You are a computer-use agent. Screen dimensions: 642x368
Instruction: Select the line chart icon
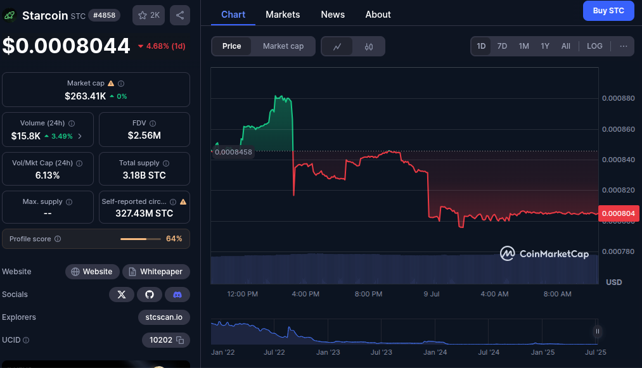click(337, 46)
